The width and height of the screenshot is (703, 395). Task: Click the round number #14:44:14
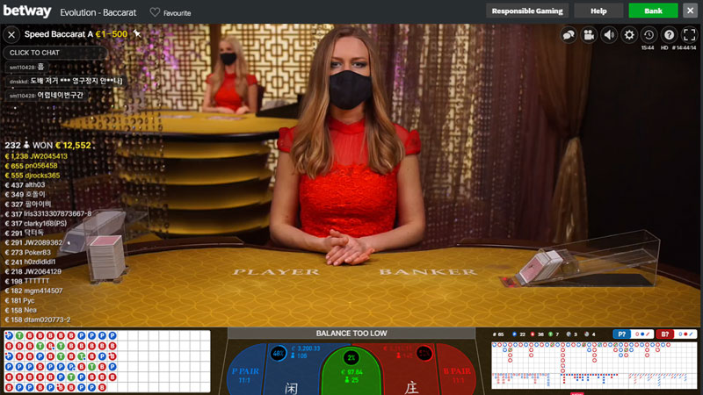tap(685, 48)
